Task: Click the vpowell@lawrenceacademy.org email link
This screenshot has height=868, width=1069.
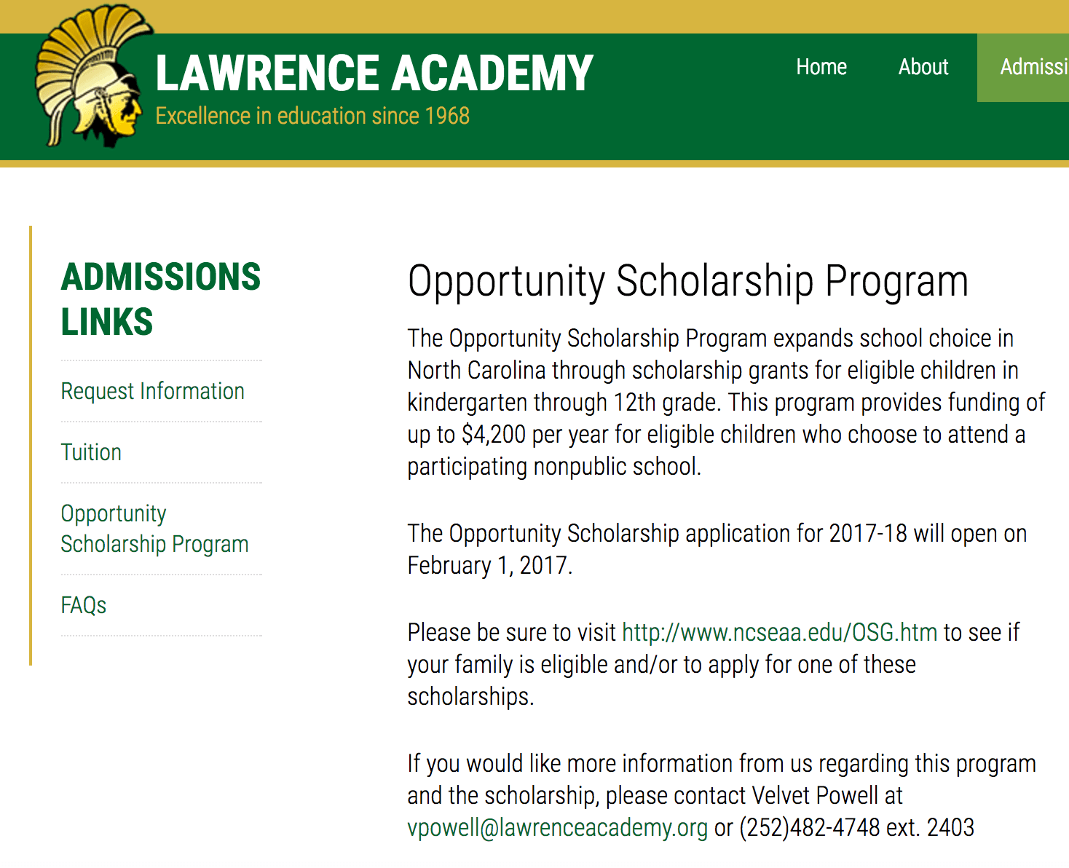Action: 557,827
